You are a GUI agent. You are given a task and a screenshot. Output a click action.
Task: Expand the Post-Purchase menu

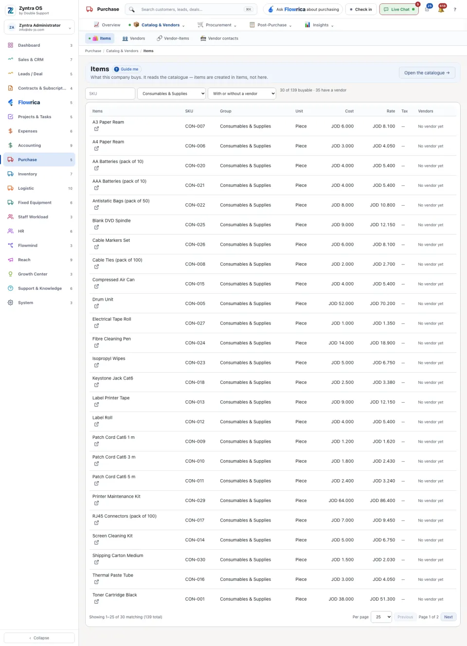[270, 25]
